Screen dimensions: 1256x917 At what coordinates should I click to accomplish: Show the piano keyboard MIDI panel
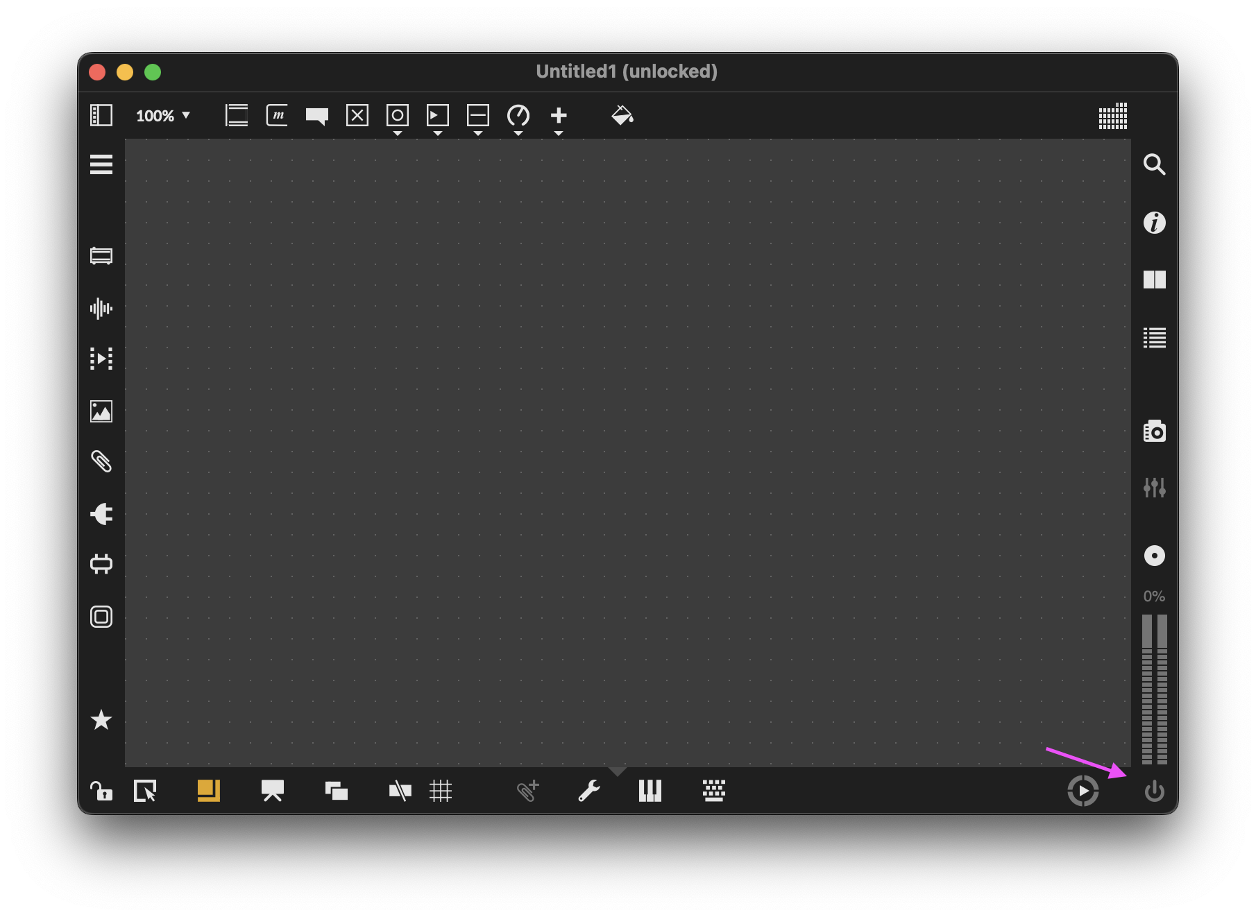tap(650, 791)
